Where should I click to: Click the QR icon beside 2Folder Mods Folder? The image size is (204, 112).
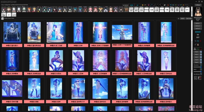coord(3,18)
